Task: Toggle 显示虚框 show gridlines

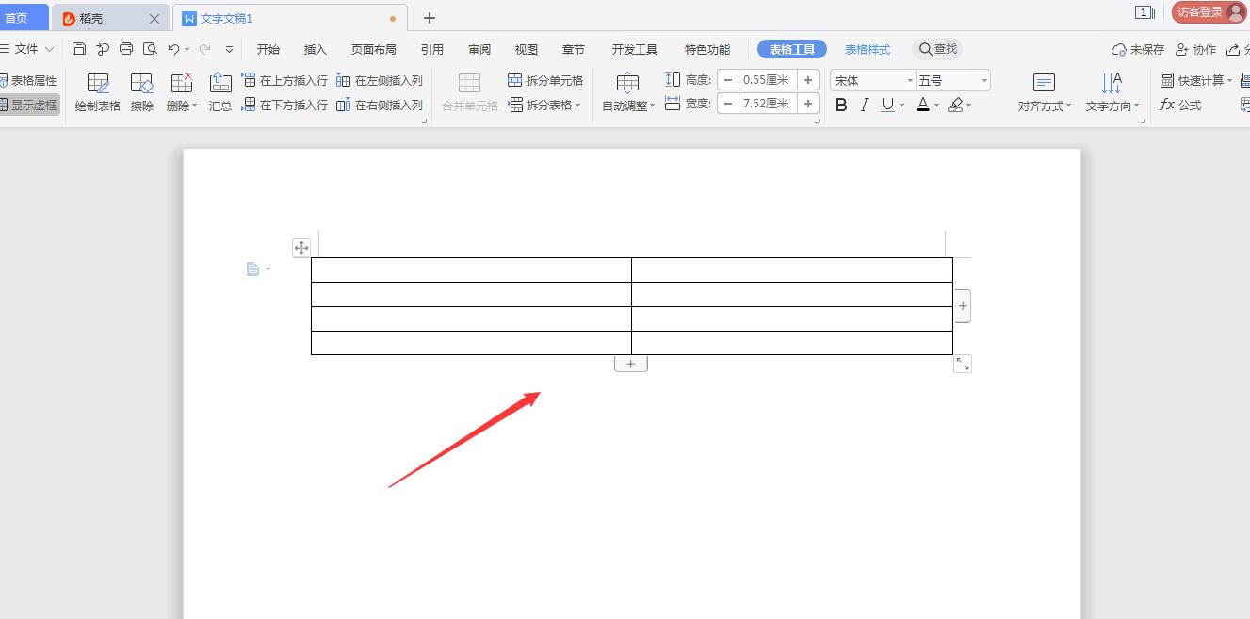Action: pos(28,105)
